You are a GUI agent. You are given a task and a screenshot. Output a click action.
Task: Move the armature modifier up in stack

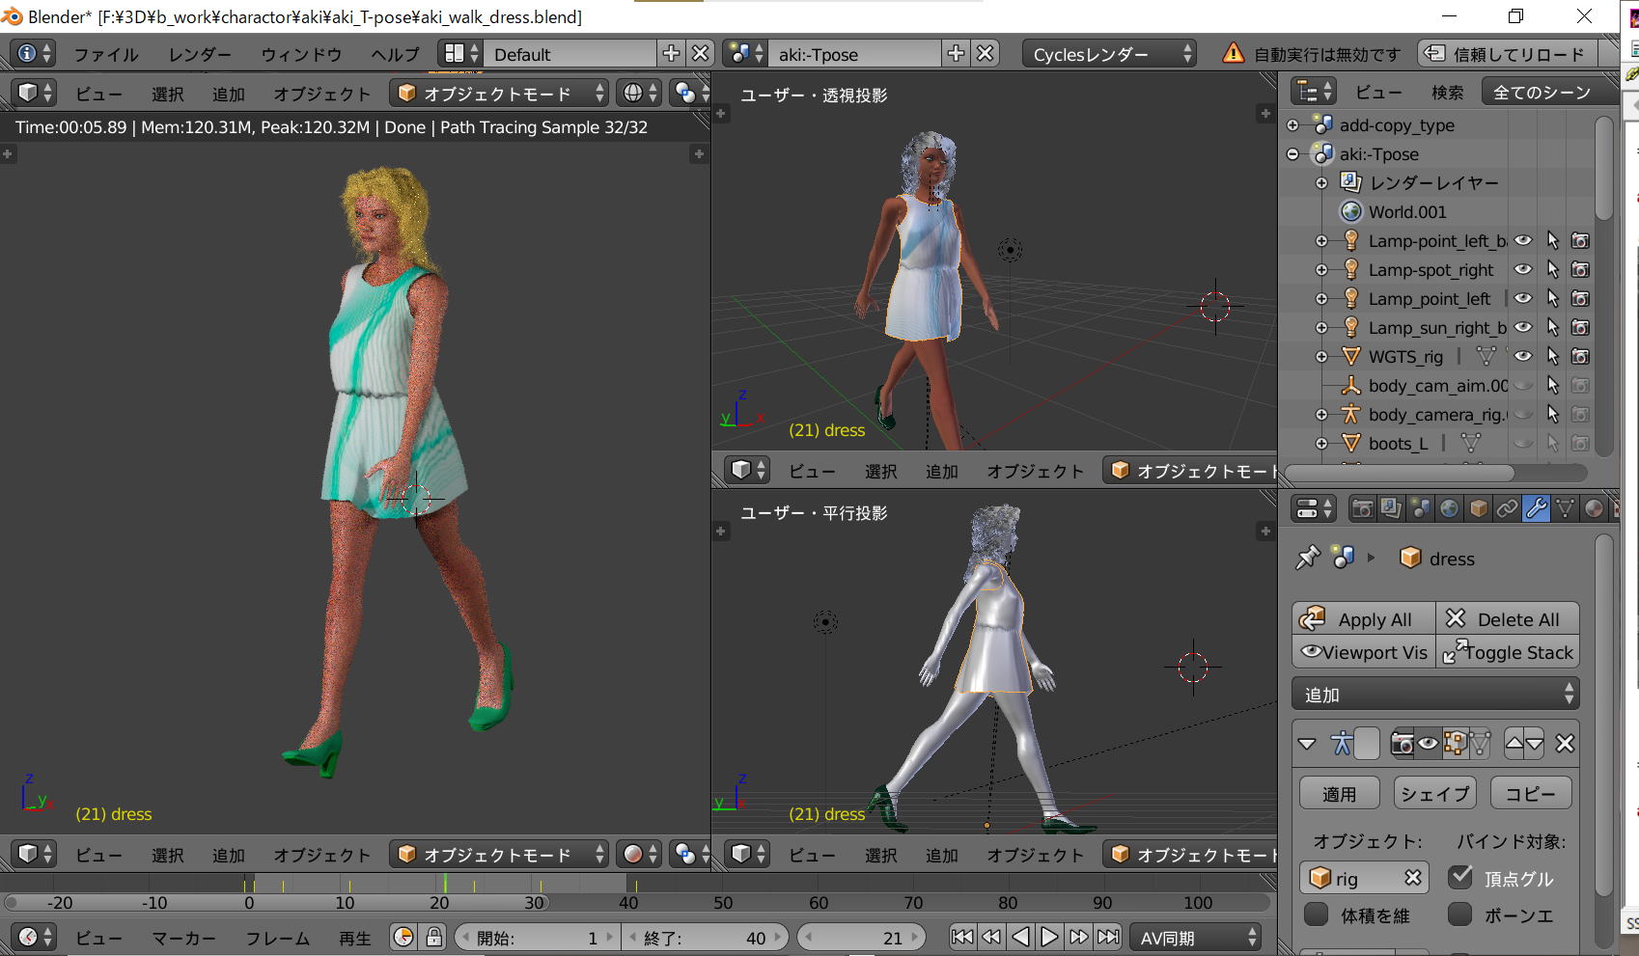[1514, 744]
